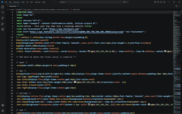Click the code minimap
This screenshot has width=182, height=114.
[x=177, y=62]
